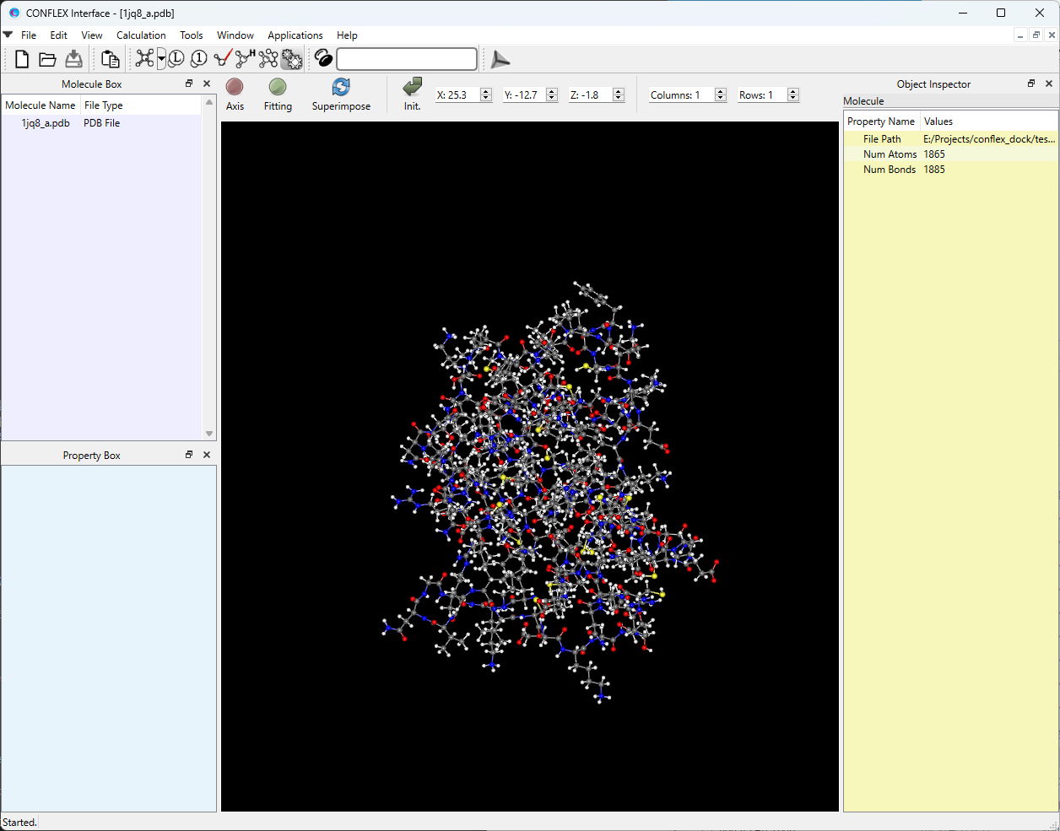
Task: Close the Property Box panel
Action: coord(207,455)
